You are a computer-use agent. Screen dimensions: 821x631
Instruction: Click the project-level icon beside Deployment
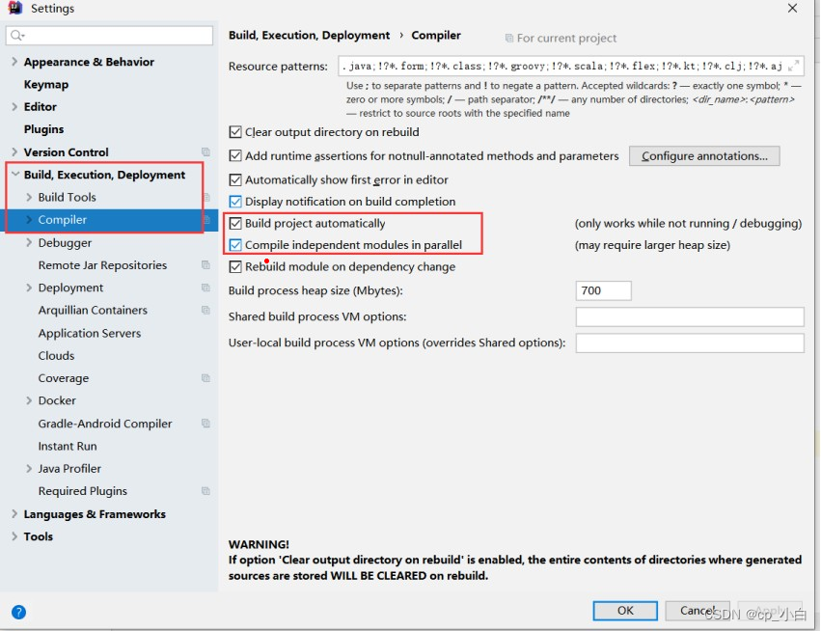point(205,288)
